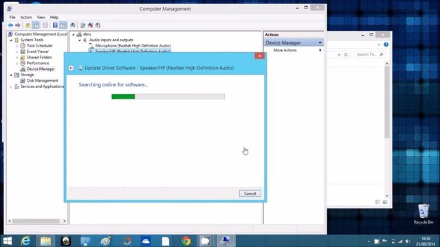Select Device Manager in the tree
This screenshot has height=247, width=440.
[x=41, y=69]
